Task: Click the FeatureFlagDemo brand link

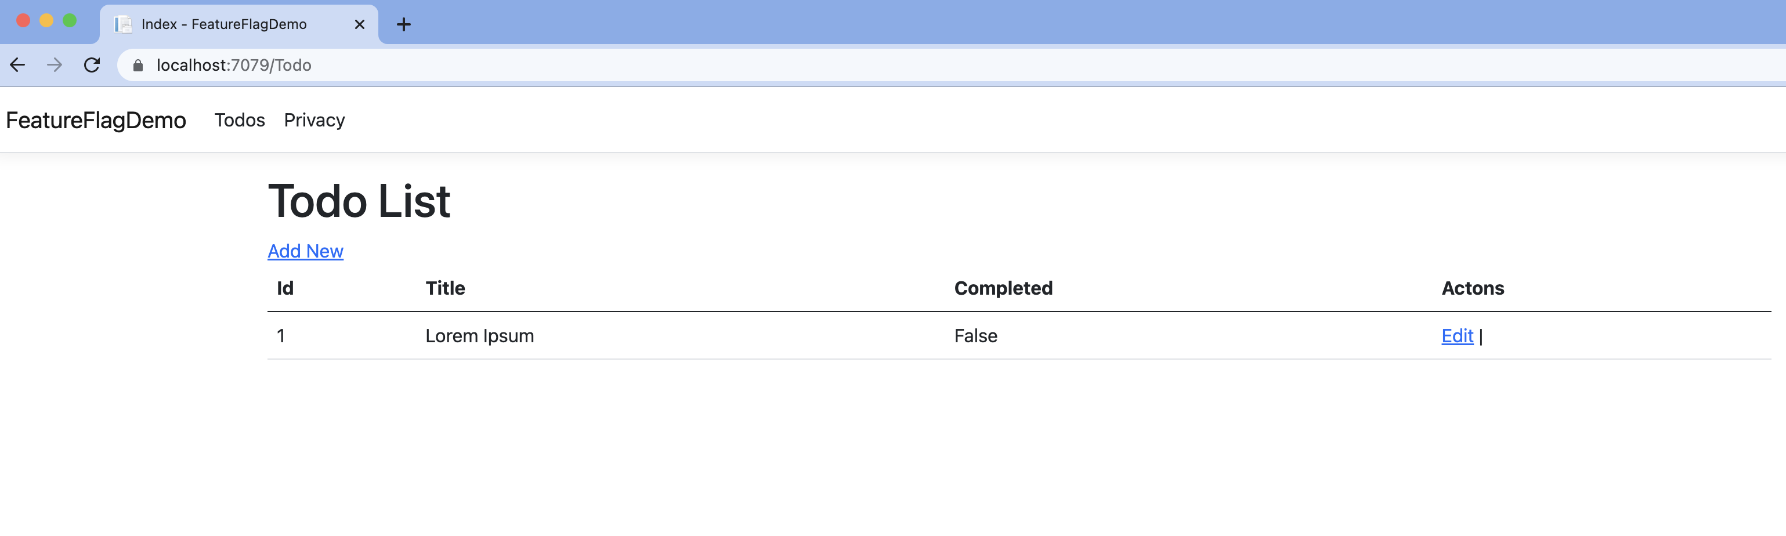Action: click(96, 120)
